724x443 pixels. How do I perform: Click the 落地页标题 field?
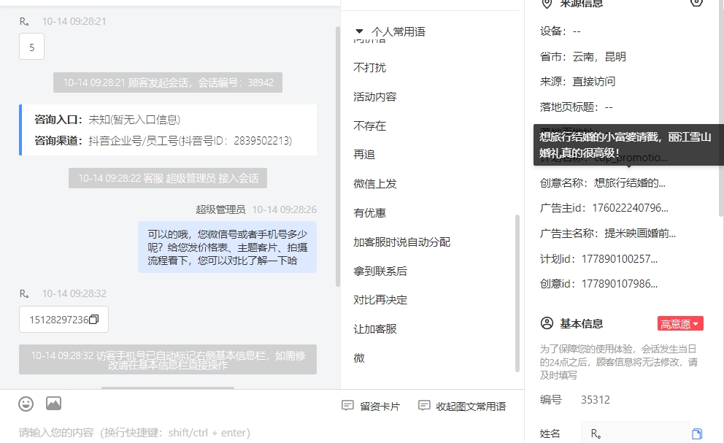[x=577, y=107]
